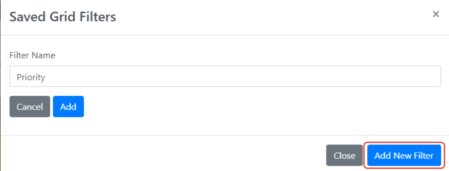This screenshot has width=449, height=171.
Task: Choose Cancel next to the Add button
Action: tap(30, 107)
